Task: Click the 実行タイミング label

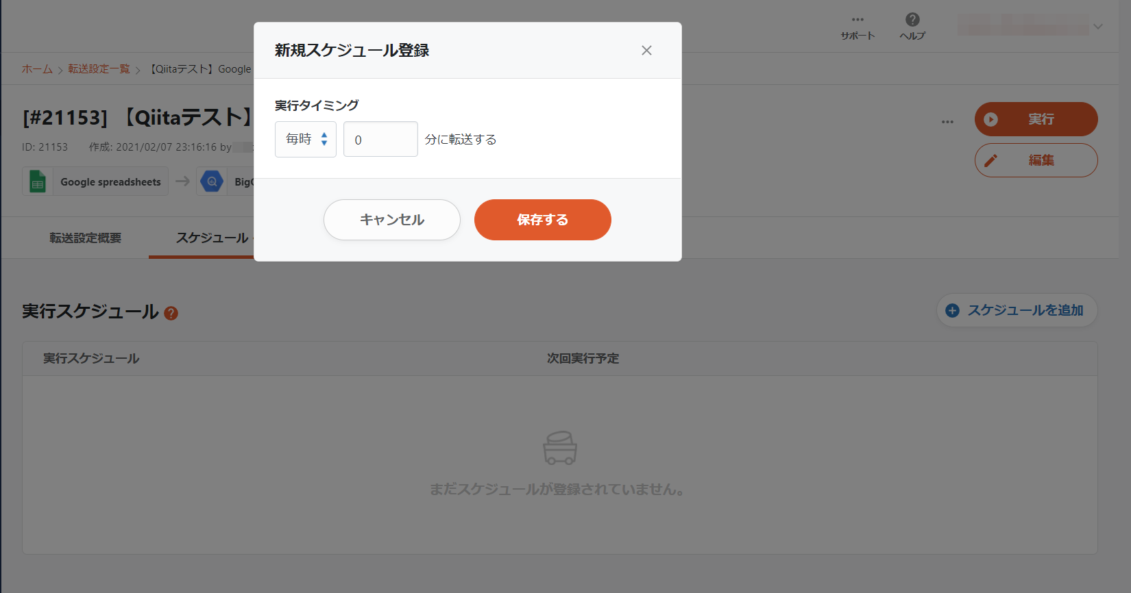Action: pos(317,105)
